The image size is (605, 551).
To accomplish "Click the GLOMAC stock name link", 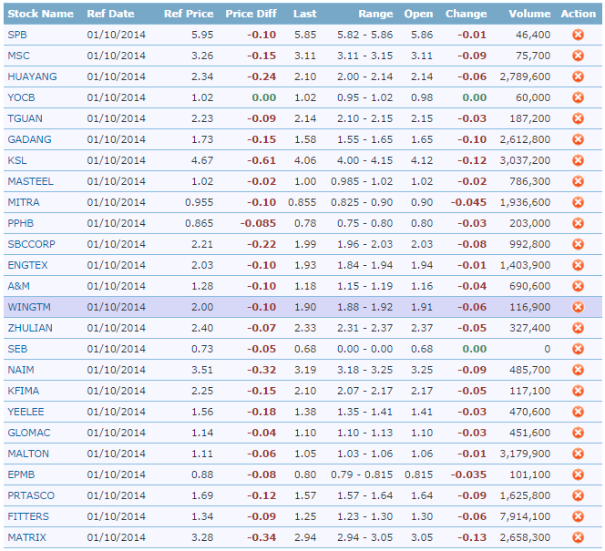I will click(29, 433).
